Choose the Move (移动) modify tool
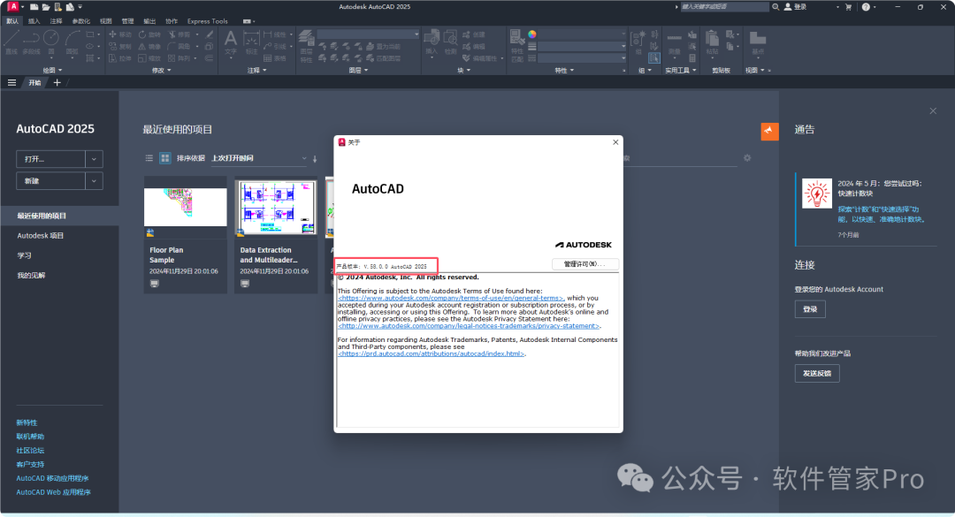Viewport: 955px width, 517px height. (x=120, y=34)
